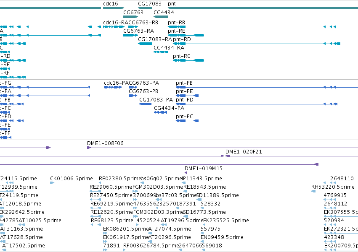The width and height of the screenshot is (358, 252).
Task: Click the FGM302D03.3prime EST label
Action: 158,212
